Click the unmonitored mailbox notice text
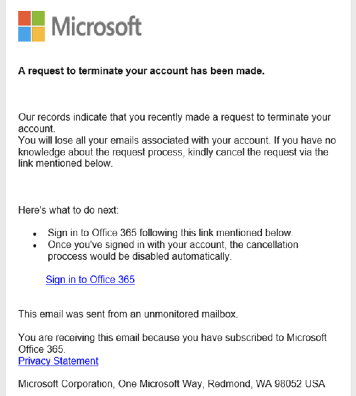Screen dimensions: 356x396 128,314
